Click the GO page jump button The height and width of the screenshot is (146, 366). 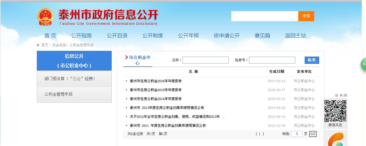pos(313,134)
